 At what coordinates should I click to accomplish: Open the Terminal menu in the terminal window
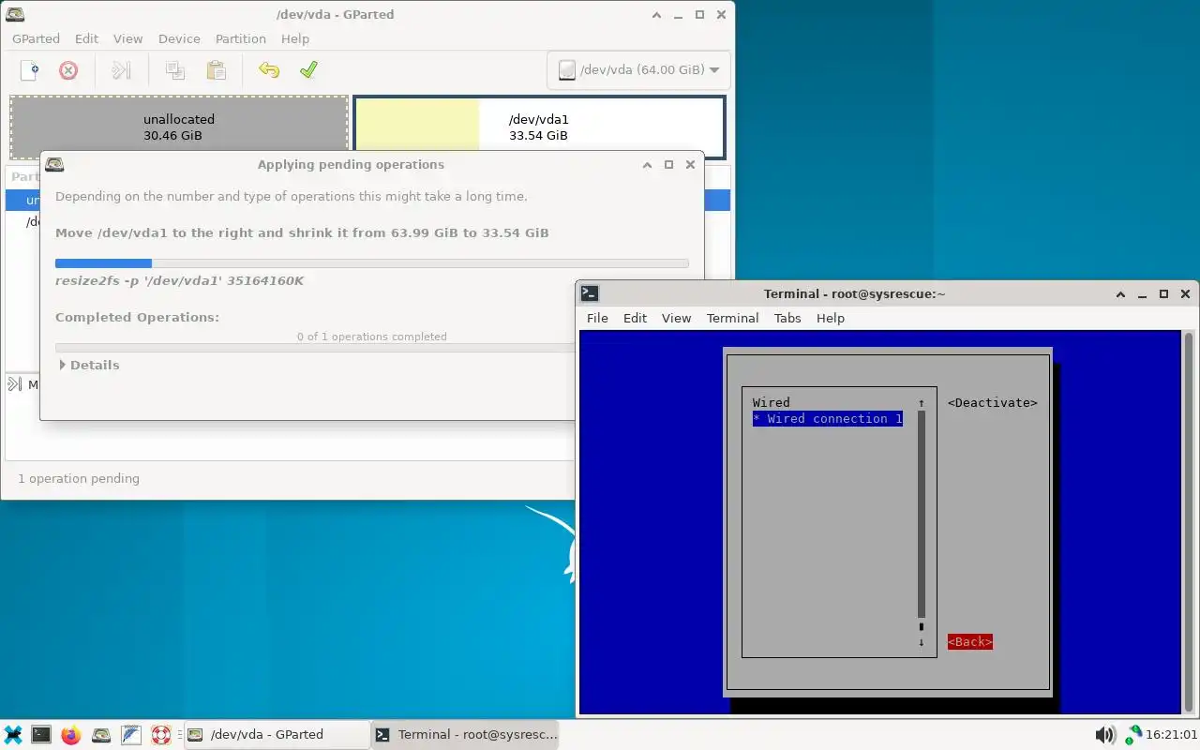(x=732, y=318)
